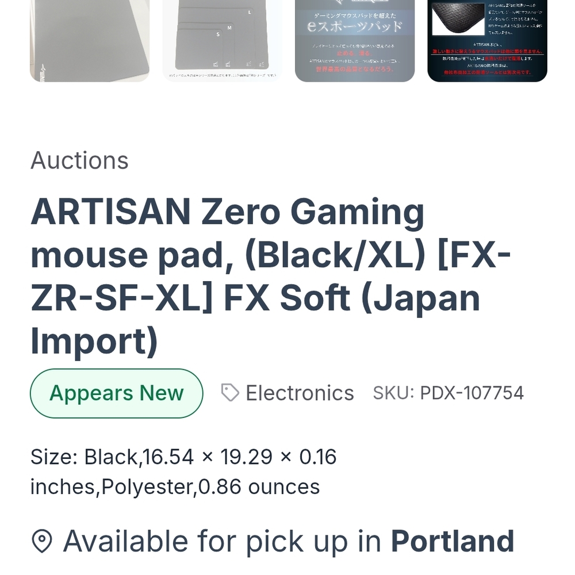Screen dimensions: 575x575
Task: Click the Electronics category tag icon
Action: pos(229,393)
